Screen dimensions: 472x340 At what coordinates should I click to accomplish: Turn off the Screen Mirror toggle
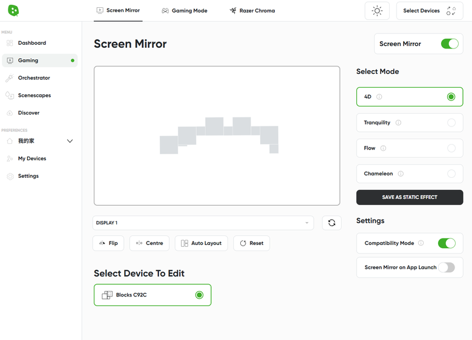pos(450,44)
